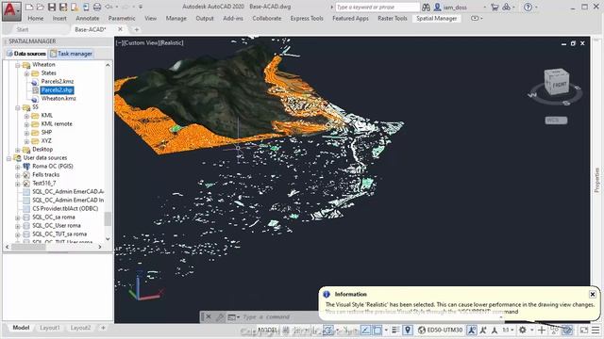Image resolution: width=604 pixels, height=339 pixels.
Task: Click the New drawing icon
Action: 29,7
